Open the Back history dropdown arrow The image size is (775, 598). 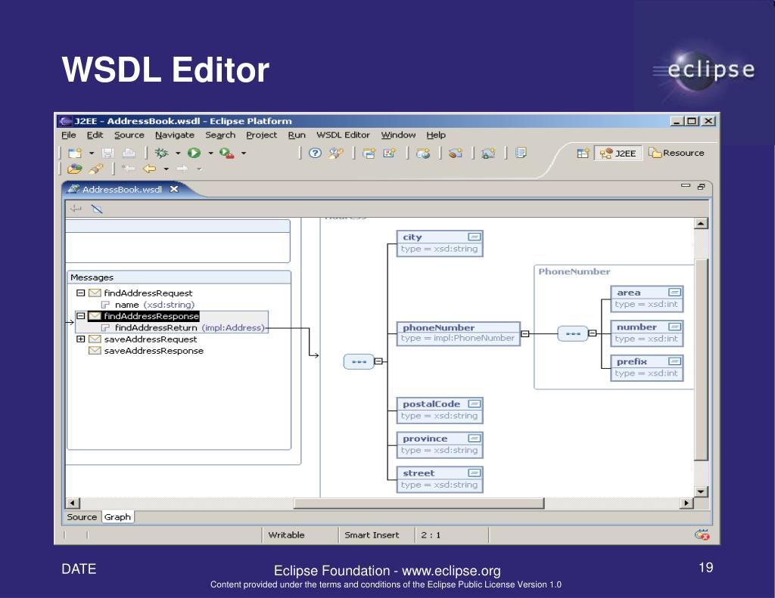click(166, 169)
